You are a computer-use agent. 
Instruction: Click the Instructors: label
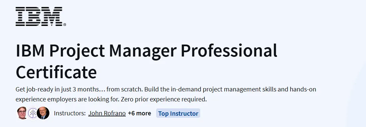70,113
